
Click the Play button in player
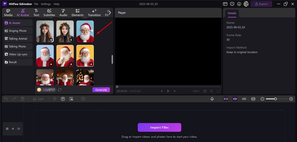click(168, 91)
